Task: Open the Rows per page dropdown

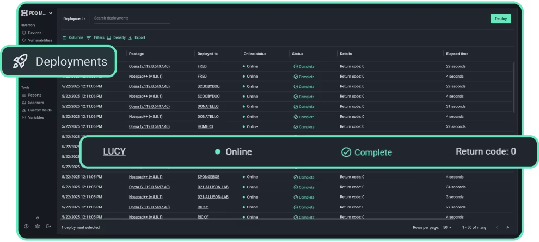Action: 448,227
